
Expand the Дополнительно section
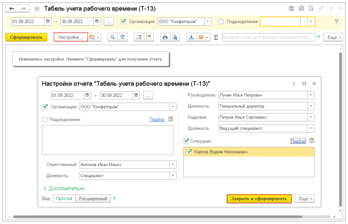tap(64, 188)
